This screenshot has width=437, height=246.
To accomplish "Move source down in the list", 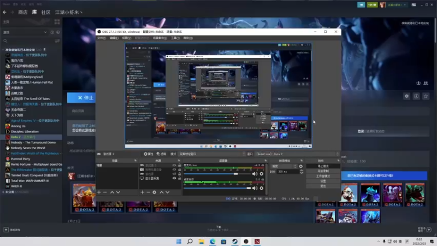I will pos(168,192).
